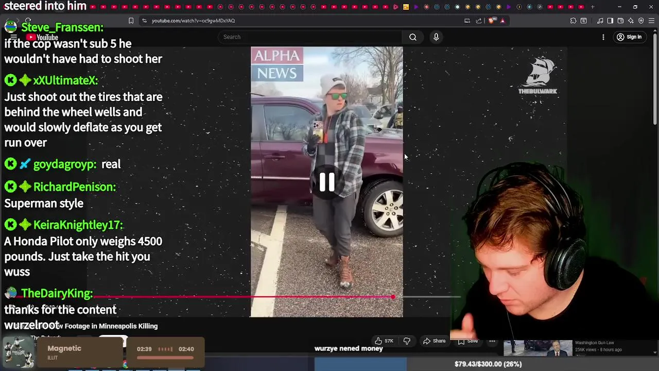Bookmark this page via address bar icon
659x371 pixels.
click(131, 21)
